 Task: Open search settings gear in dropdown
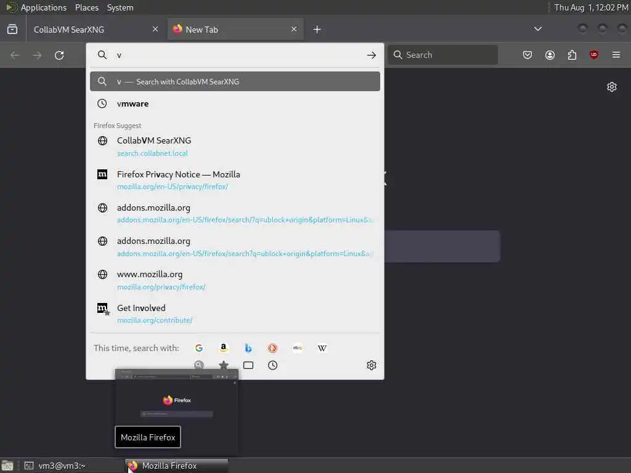(x=371, y=365)
